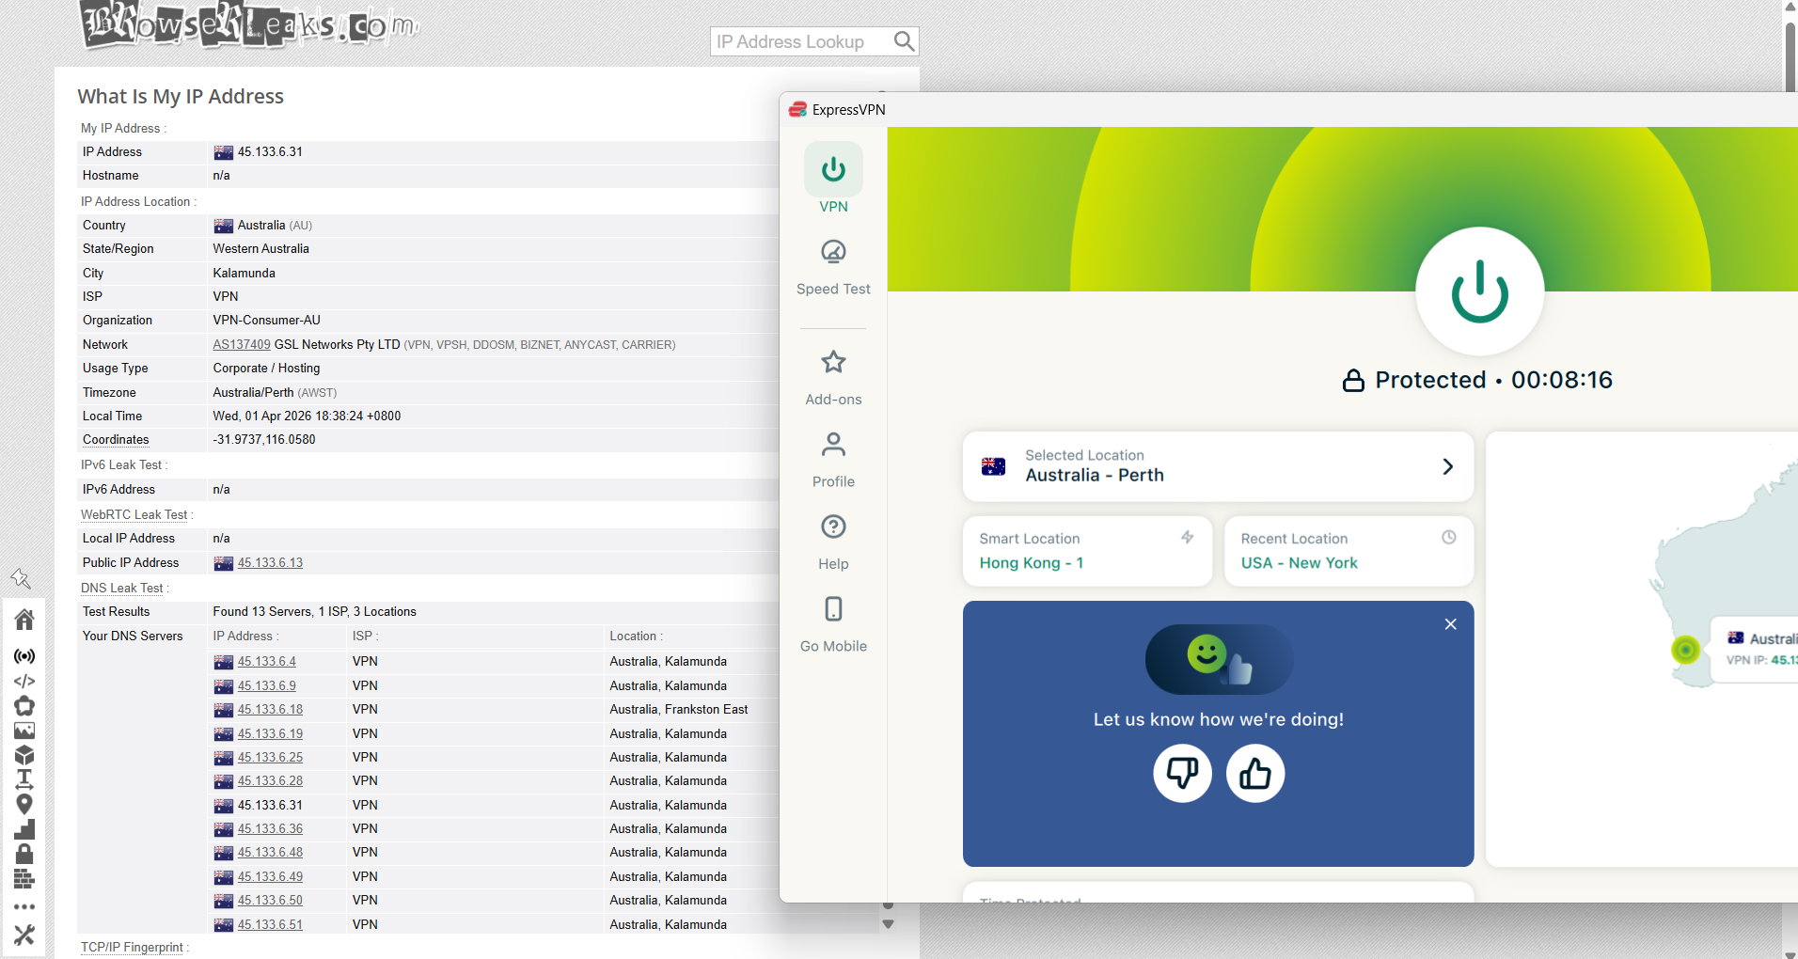Select Help in ExpressVPN navigation
1798x959 pixels.
click(x=833, y=542)
